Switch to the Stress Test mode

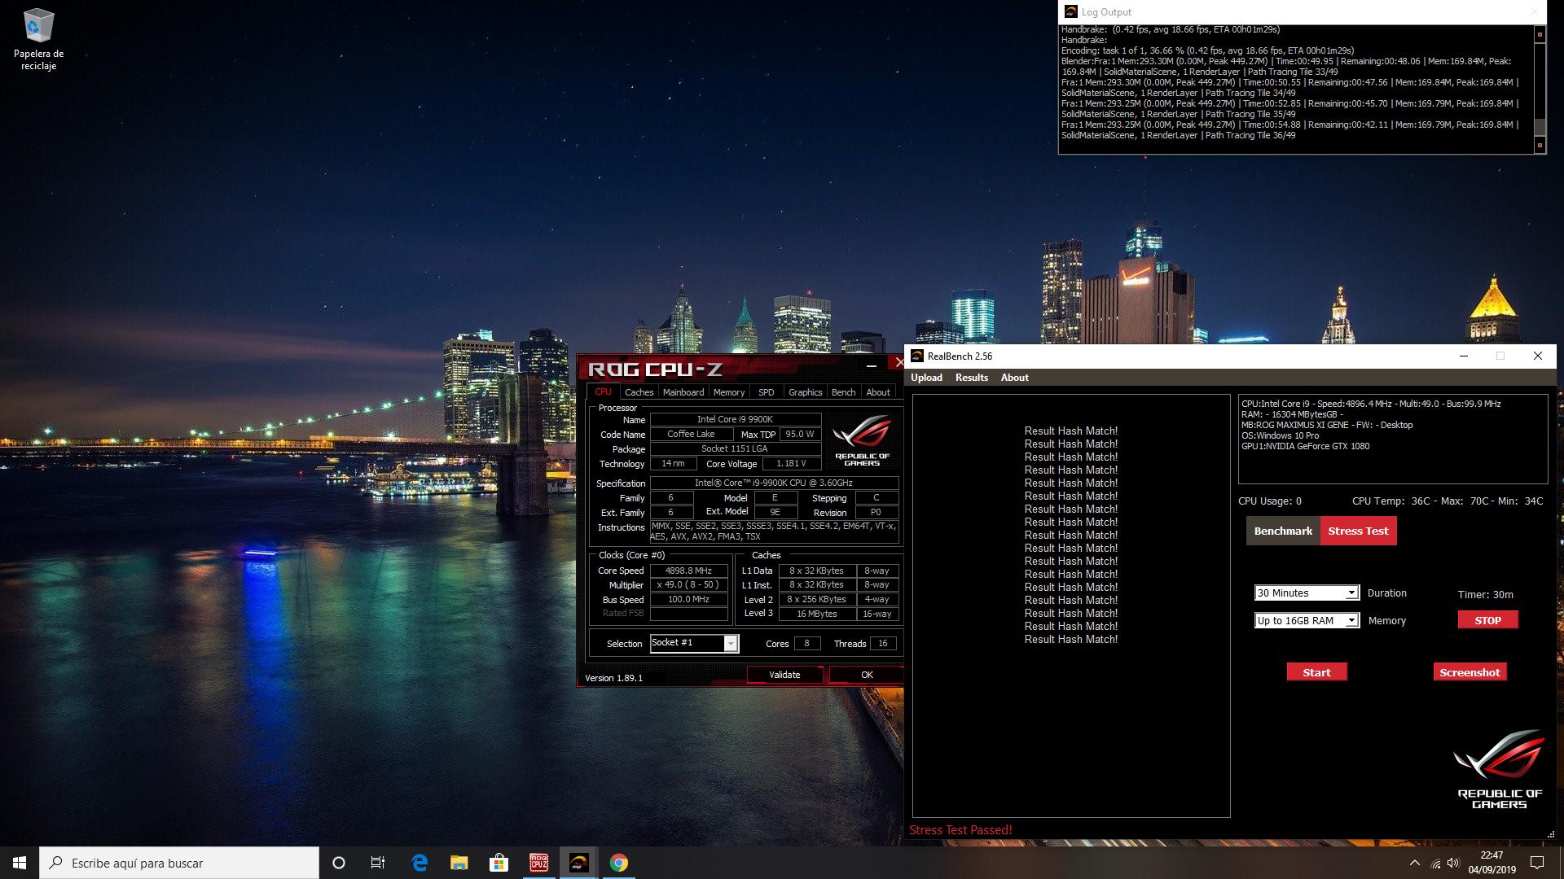[x=1358, y=531]
